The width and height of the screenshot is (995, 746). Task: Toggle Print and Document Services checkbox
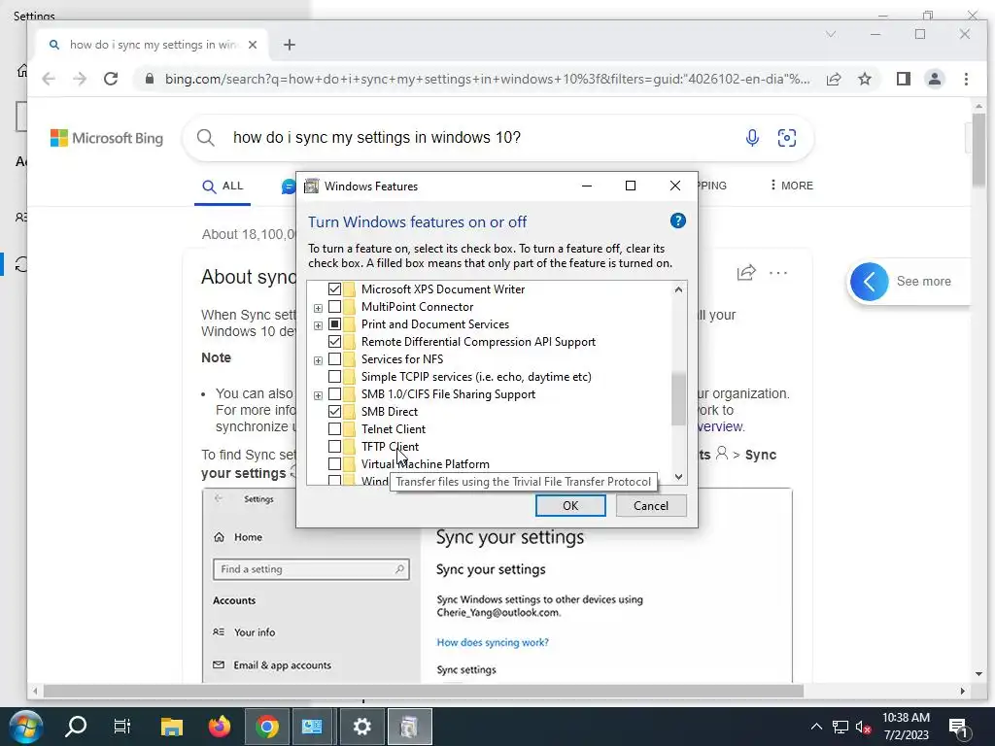tap(334, 324)
